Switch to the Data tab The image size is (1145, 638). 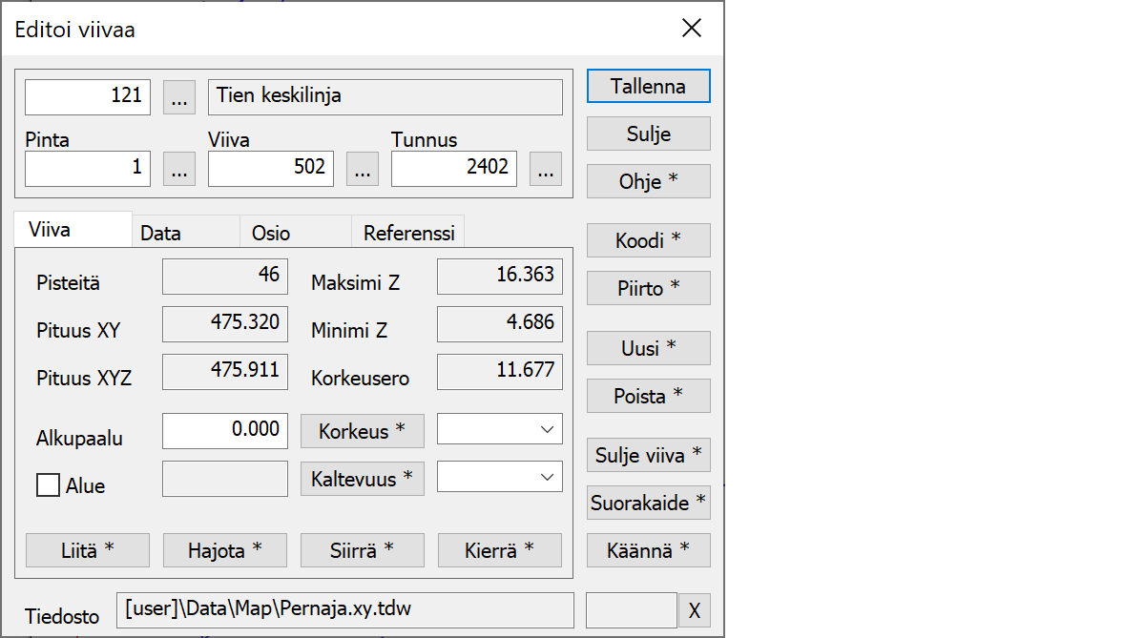coord(160,233)
